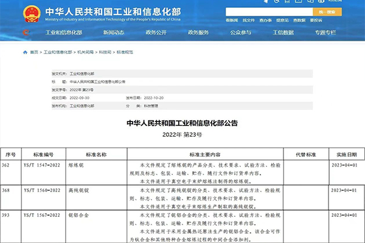Click the 序号 column header
The width and height of the screenshot is (365, 243).
11,155
